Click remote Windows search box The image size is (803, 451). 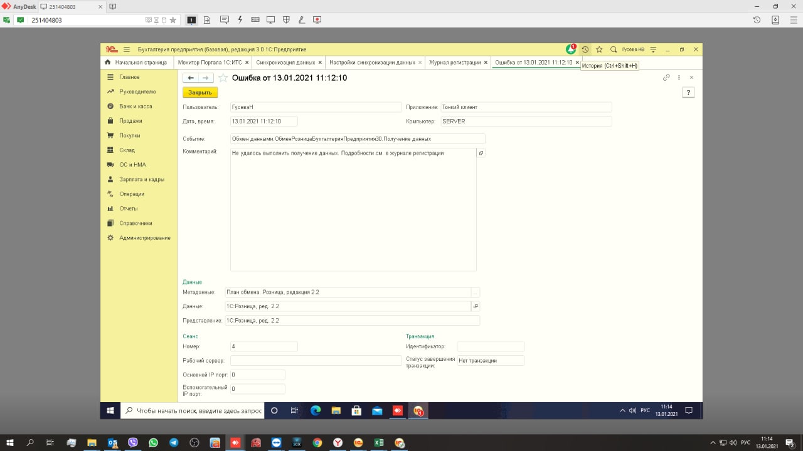coord(191,411)
